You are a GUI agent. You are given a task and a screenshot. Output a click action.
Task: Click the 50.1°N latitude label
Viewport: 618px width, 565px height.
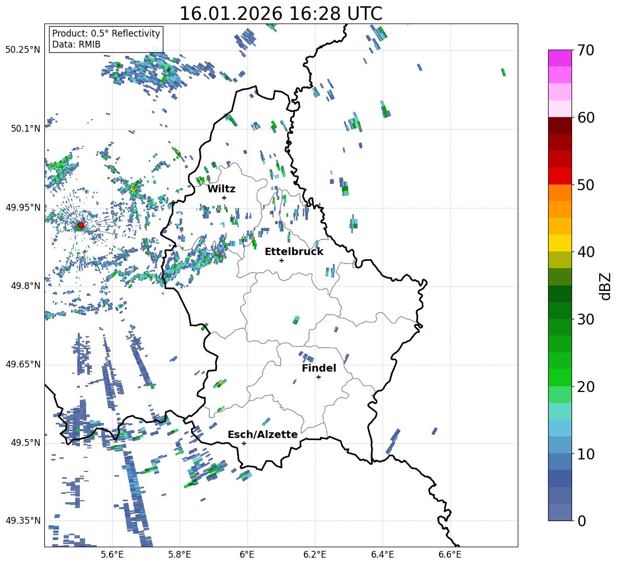coord(26,129)
